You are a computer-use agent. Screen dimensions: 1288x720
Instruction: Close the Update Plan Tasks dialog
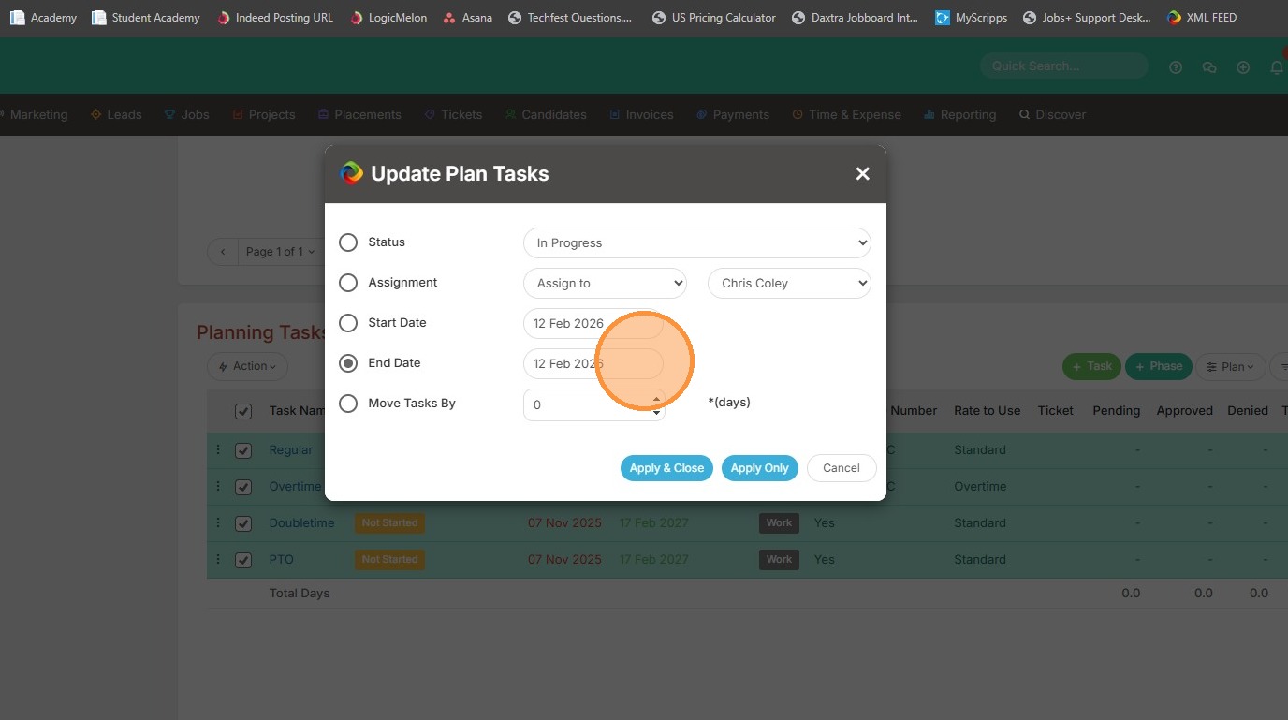(x=862, y=174)
